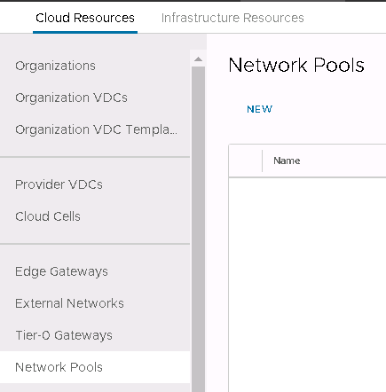Click the NEW button to create a pool

click(259, 109)
